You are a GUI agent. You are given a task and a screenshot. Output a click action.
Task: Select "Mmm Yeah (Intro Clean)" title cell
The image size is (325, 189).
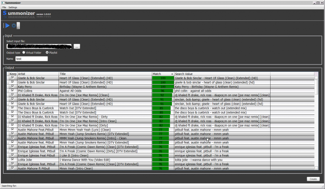pyautogui.click(x=105, y=168)
